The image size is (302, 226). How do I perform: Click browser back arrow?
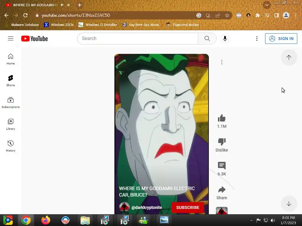(x=6, y=15)
